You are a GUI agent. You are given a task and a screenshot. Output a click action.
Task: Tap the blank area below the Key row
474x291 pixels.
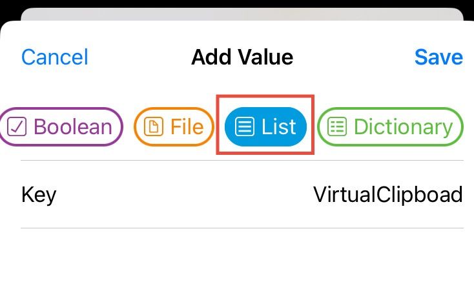tap(242, 261)
